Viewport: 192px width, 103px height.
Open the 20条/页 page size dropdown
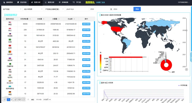coord(47,100)
